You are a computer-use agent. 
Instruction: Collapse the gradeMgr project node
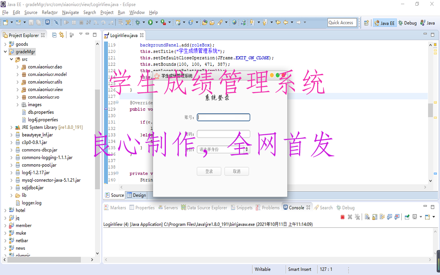tap(5, 52)
